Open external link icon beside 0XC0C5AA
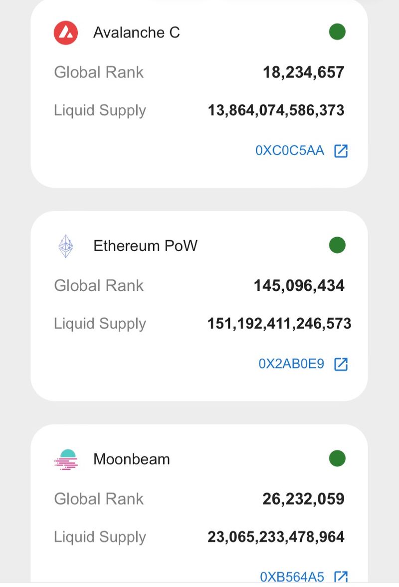Viewport: 399px width, 587px height. coord(341,151)
